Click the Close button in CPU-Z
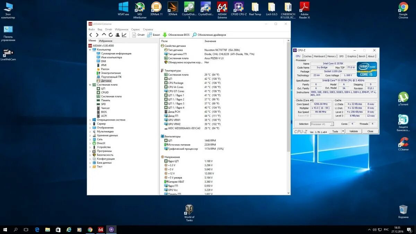The width and height of the screenshot is (416, 234). [x=370, y=131]
